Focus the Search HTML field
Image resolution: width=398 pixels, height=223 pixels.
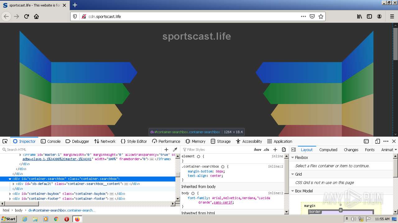[81, 150]
